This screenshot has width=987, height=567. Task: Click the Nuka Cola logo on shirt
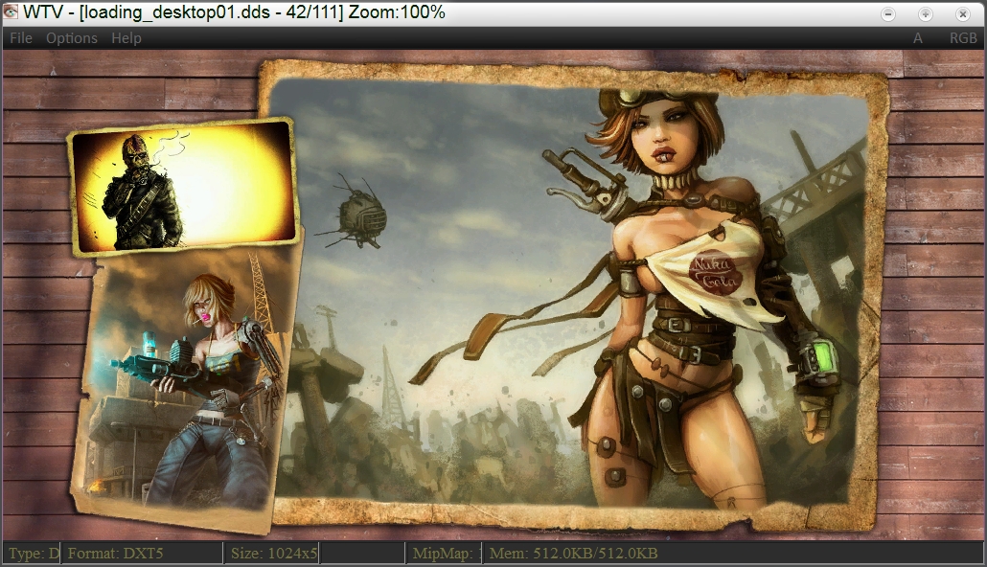pyautogui.click(x=711, y=273)
